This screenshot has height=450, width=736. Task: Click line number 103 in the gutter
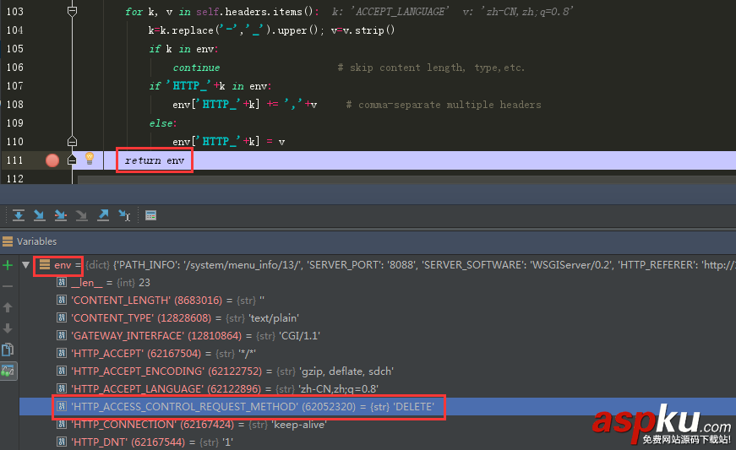pos(15,11)
